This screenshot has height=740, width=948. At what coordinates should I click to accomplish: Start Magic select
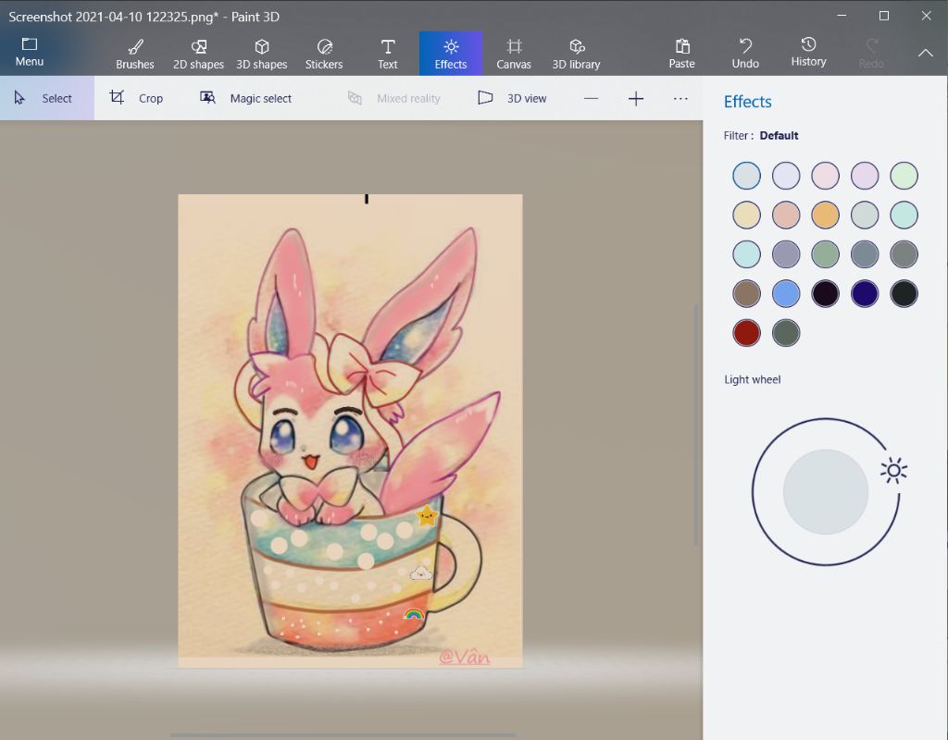click(245, 98)
